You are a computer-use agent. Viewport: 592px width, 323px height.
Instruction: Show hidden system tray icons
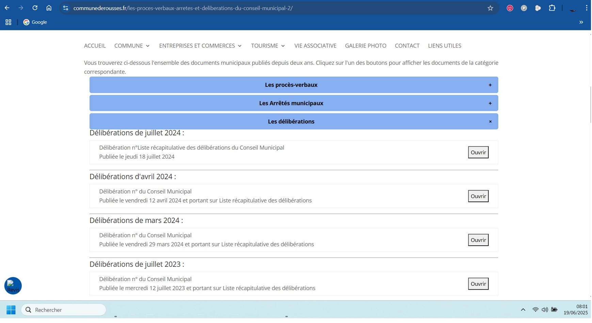point(523,310)
